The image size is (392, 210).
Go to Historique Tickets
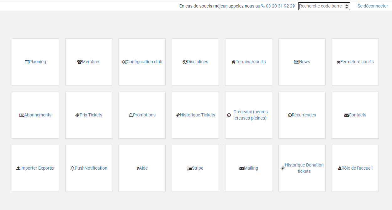click(198, 115)
